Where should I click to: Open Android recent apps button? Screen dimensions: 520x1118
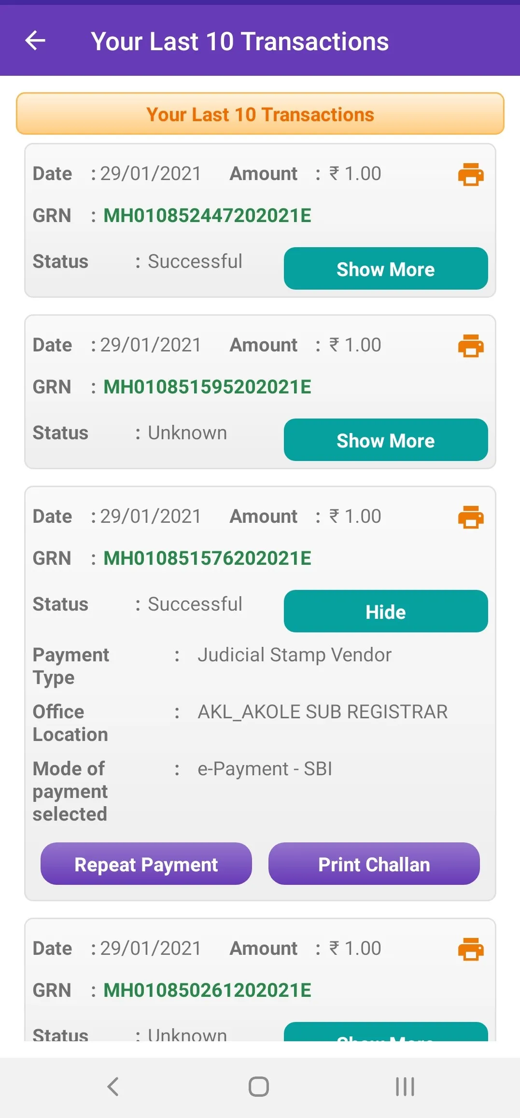[x=405, y=1087]
